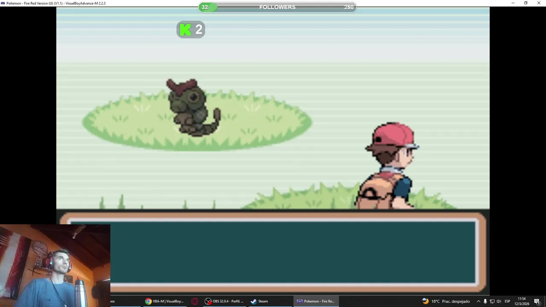The width and height of the screenshot is (546, 307).
Task: Open the volume speaker tray icon
Action: [499, 301]
